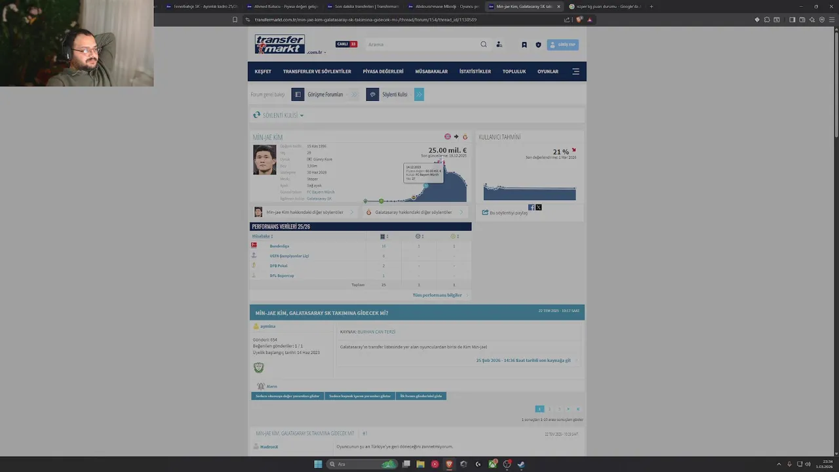Toggle İlk forum gönderisini gizle

421,396
